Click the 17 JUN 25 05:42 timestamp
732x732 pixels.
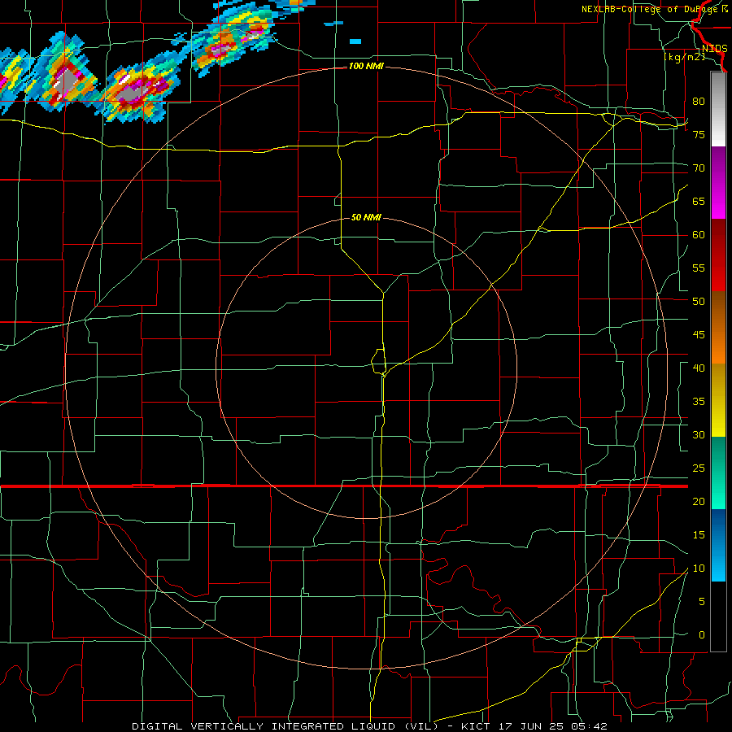555,726
